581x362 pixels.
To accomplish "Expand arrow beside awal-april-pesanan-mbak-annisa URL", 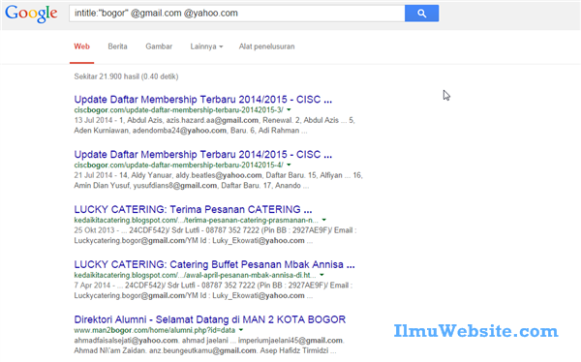I will tap(321, 275).
